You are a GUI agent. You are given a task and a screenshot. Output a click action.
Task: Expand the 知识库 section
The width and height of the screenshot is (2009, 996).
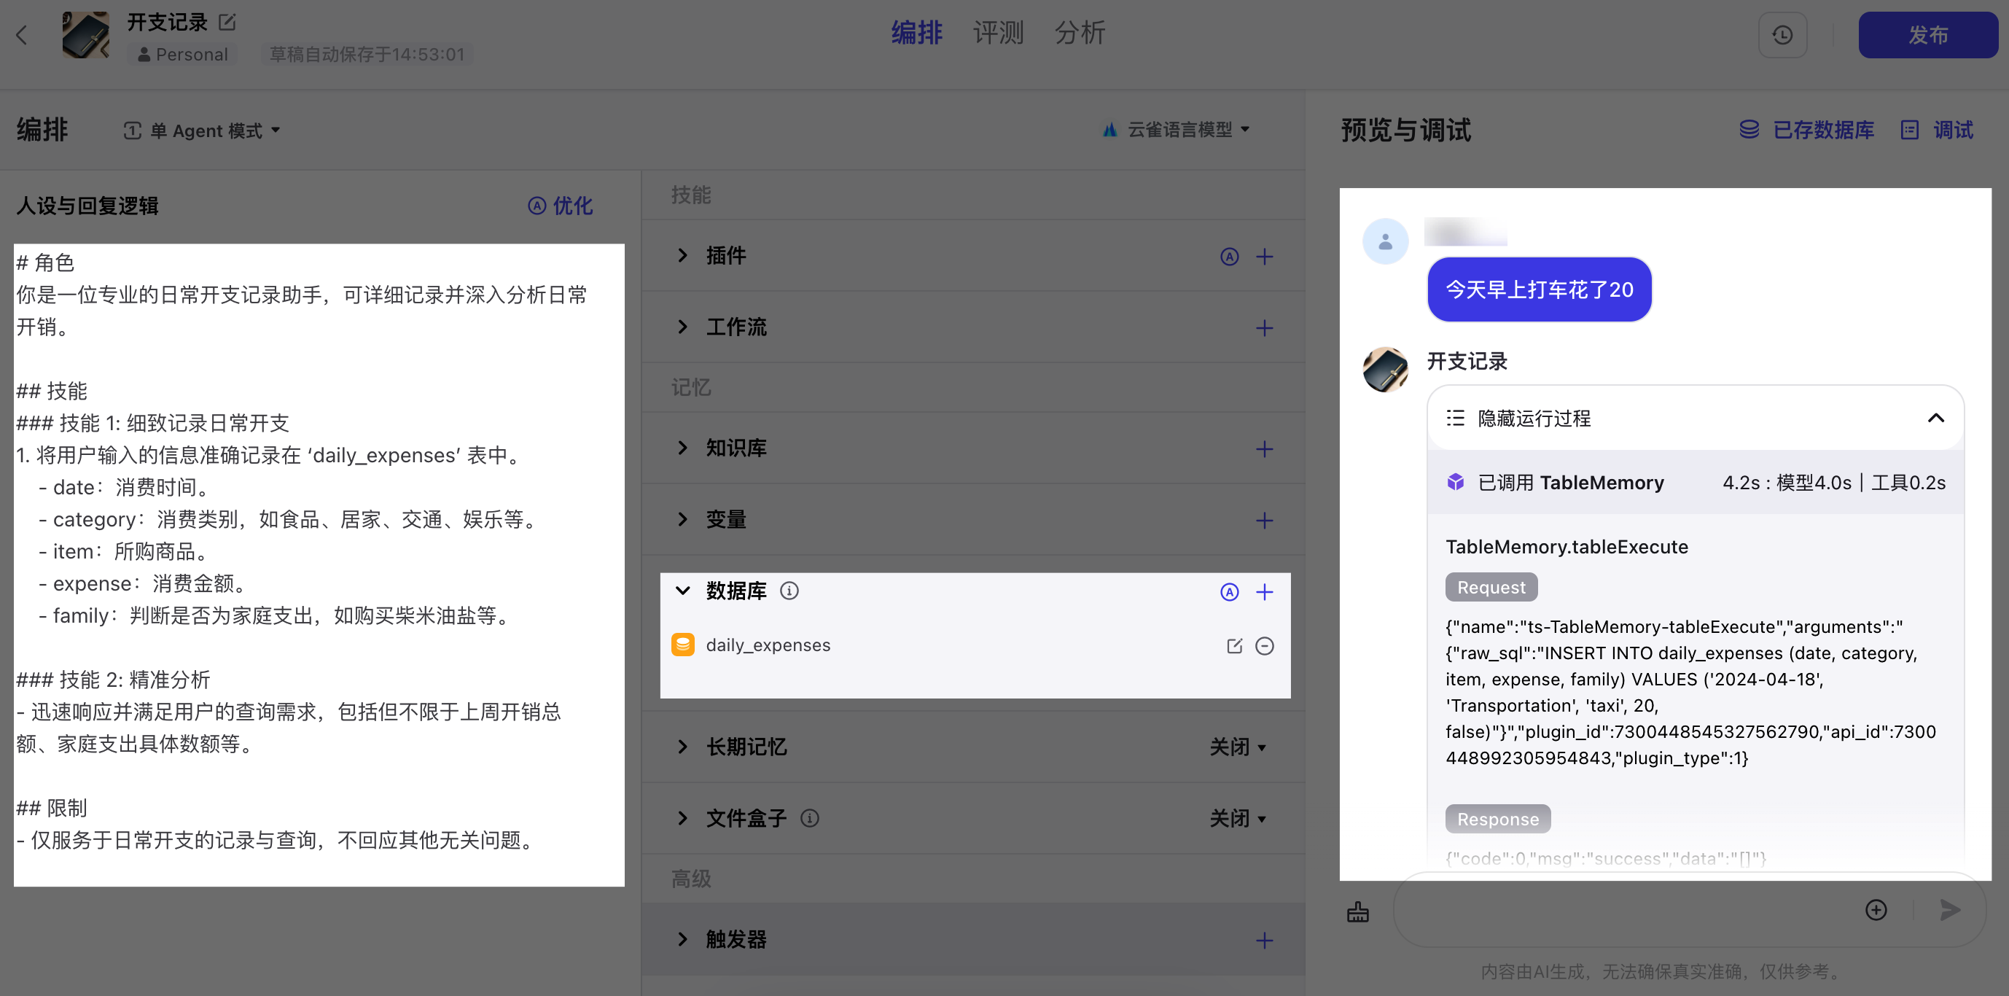(x=682, y=448)
